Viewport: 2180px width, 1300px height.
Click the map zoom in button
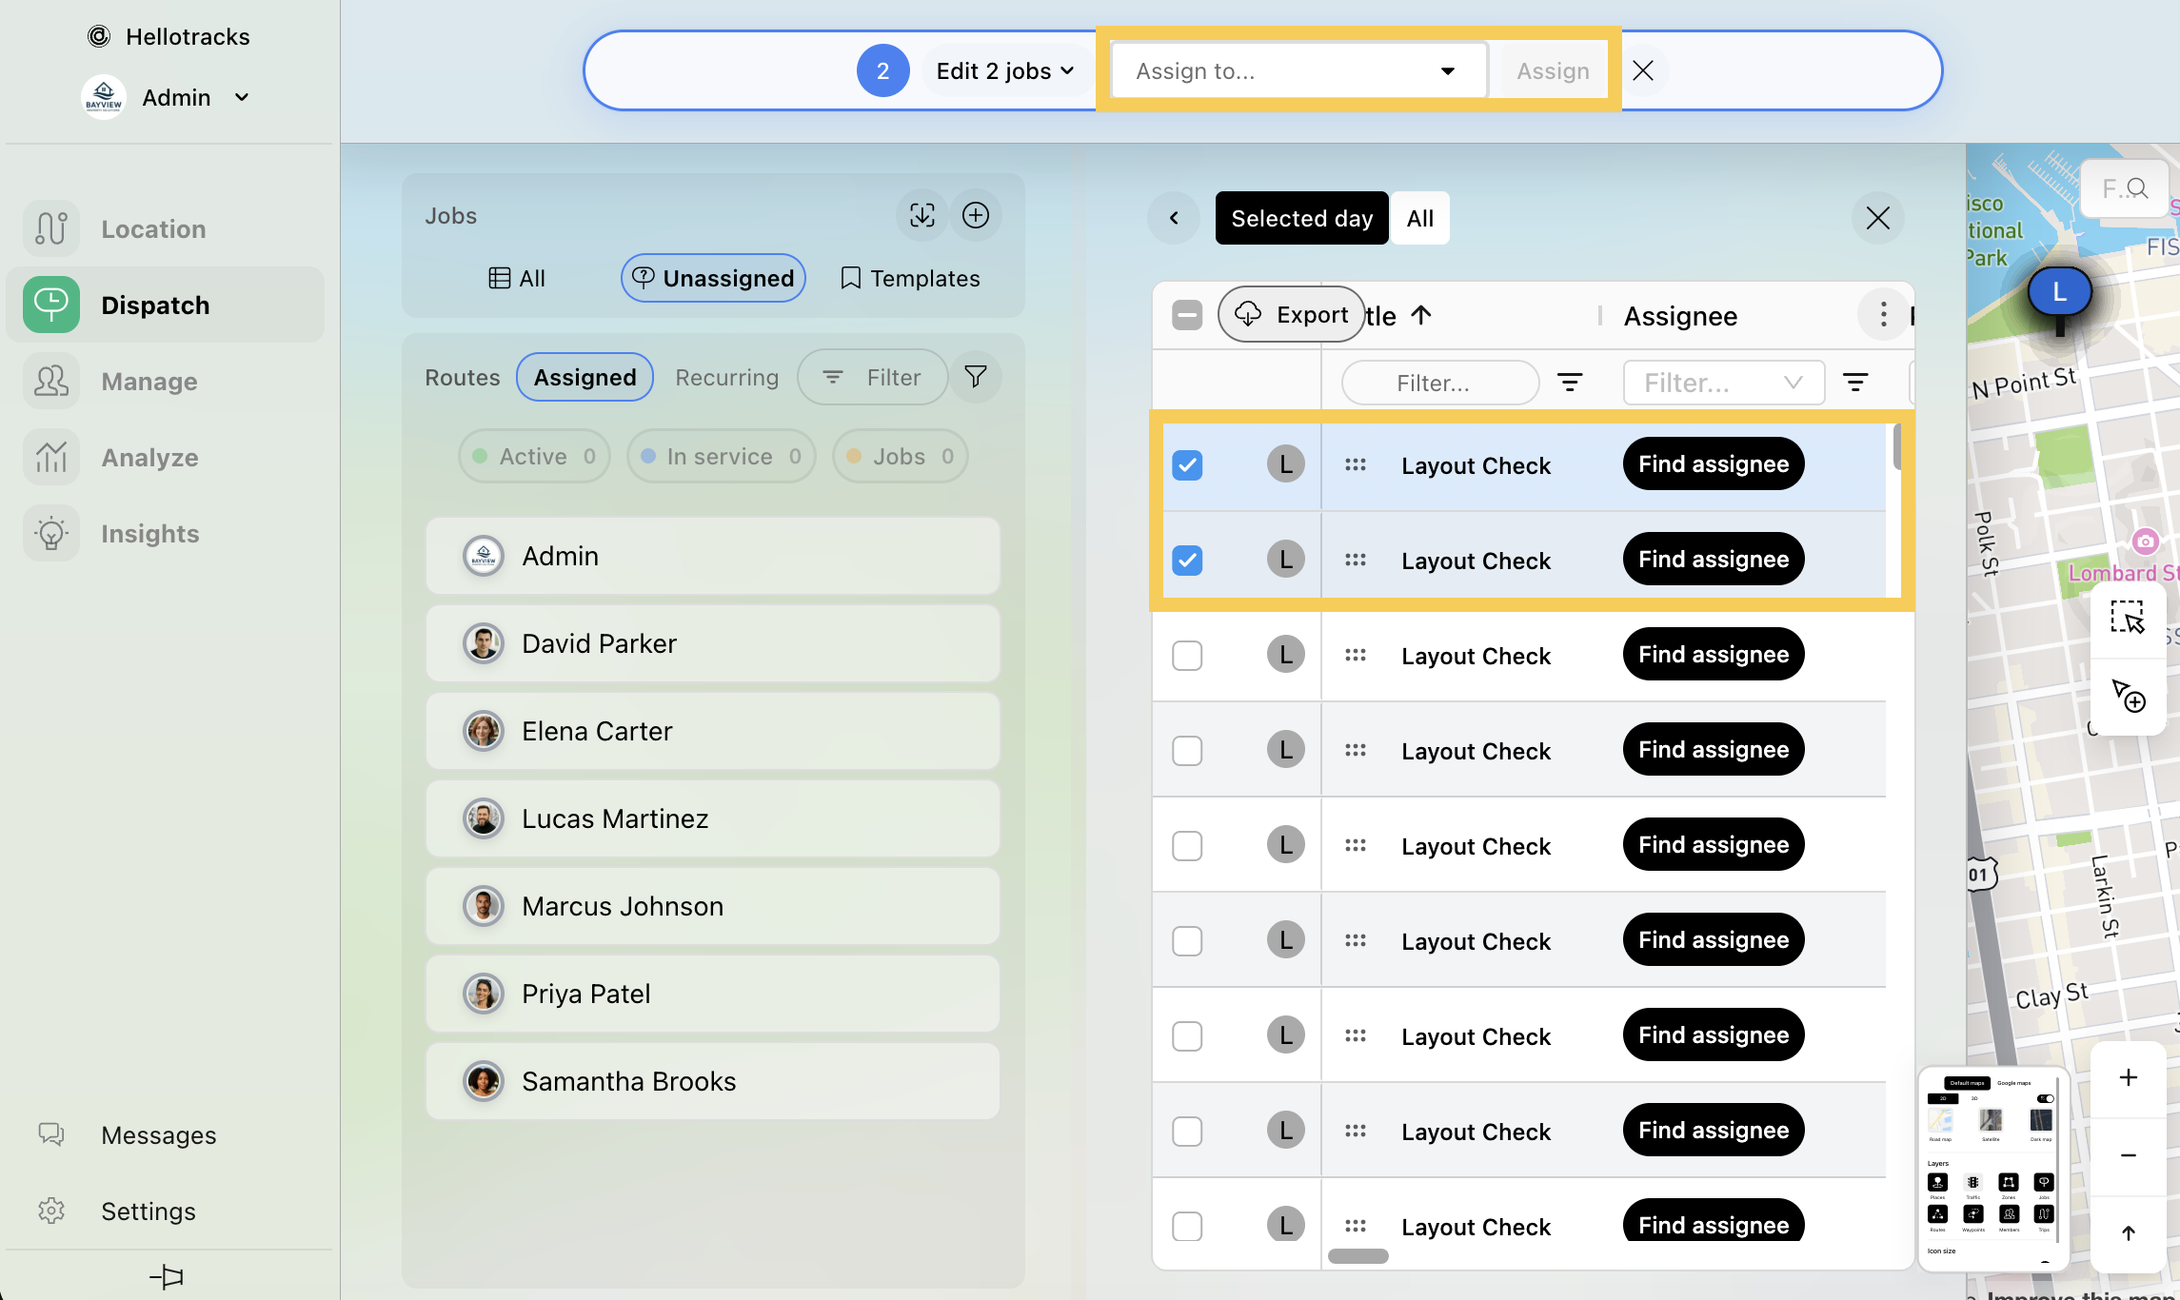[x=2128, y=1077]
